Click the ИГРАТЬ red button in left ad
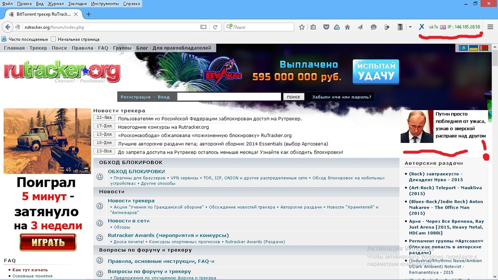This screenshot has width=498, height=280. pos(48,242)
